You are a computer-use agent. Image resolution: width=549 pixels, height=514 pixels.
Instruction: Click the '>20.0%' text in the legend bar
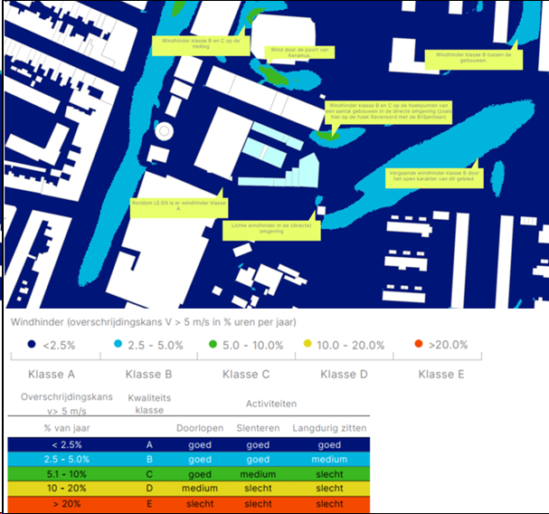coord(449,345)
